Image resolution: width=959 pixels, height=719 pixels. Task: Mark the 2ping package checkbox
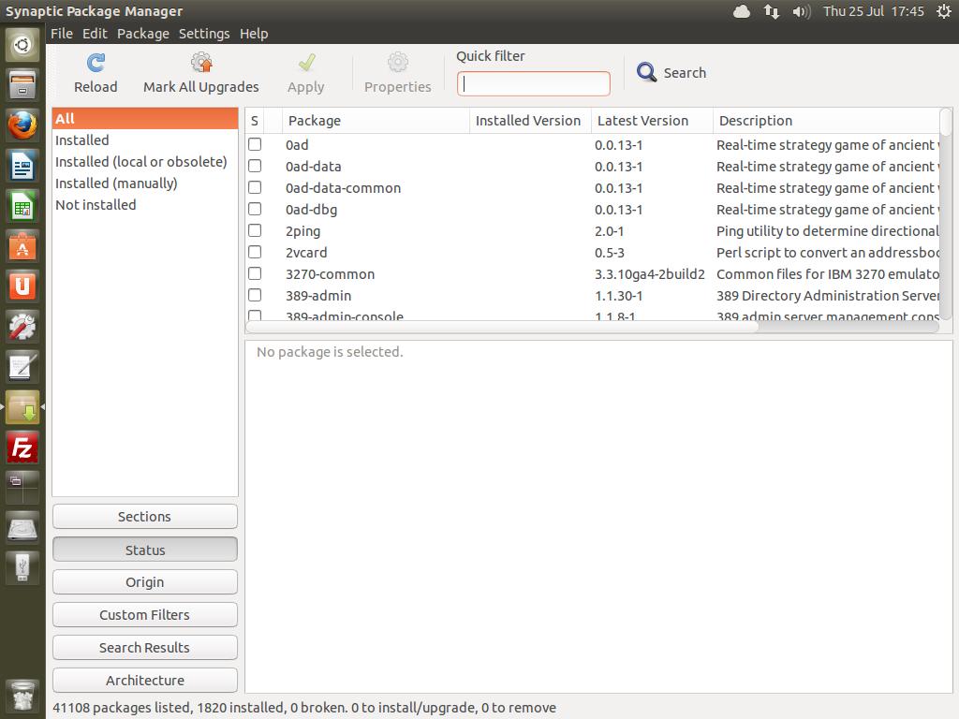[255, 230]
